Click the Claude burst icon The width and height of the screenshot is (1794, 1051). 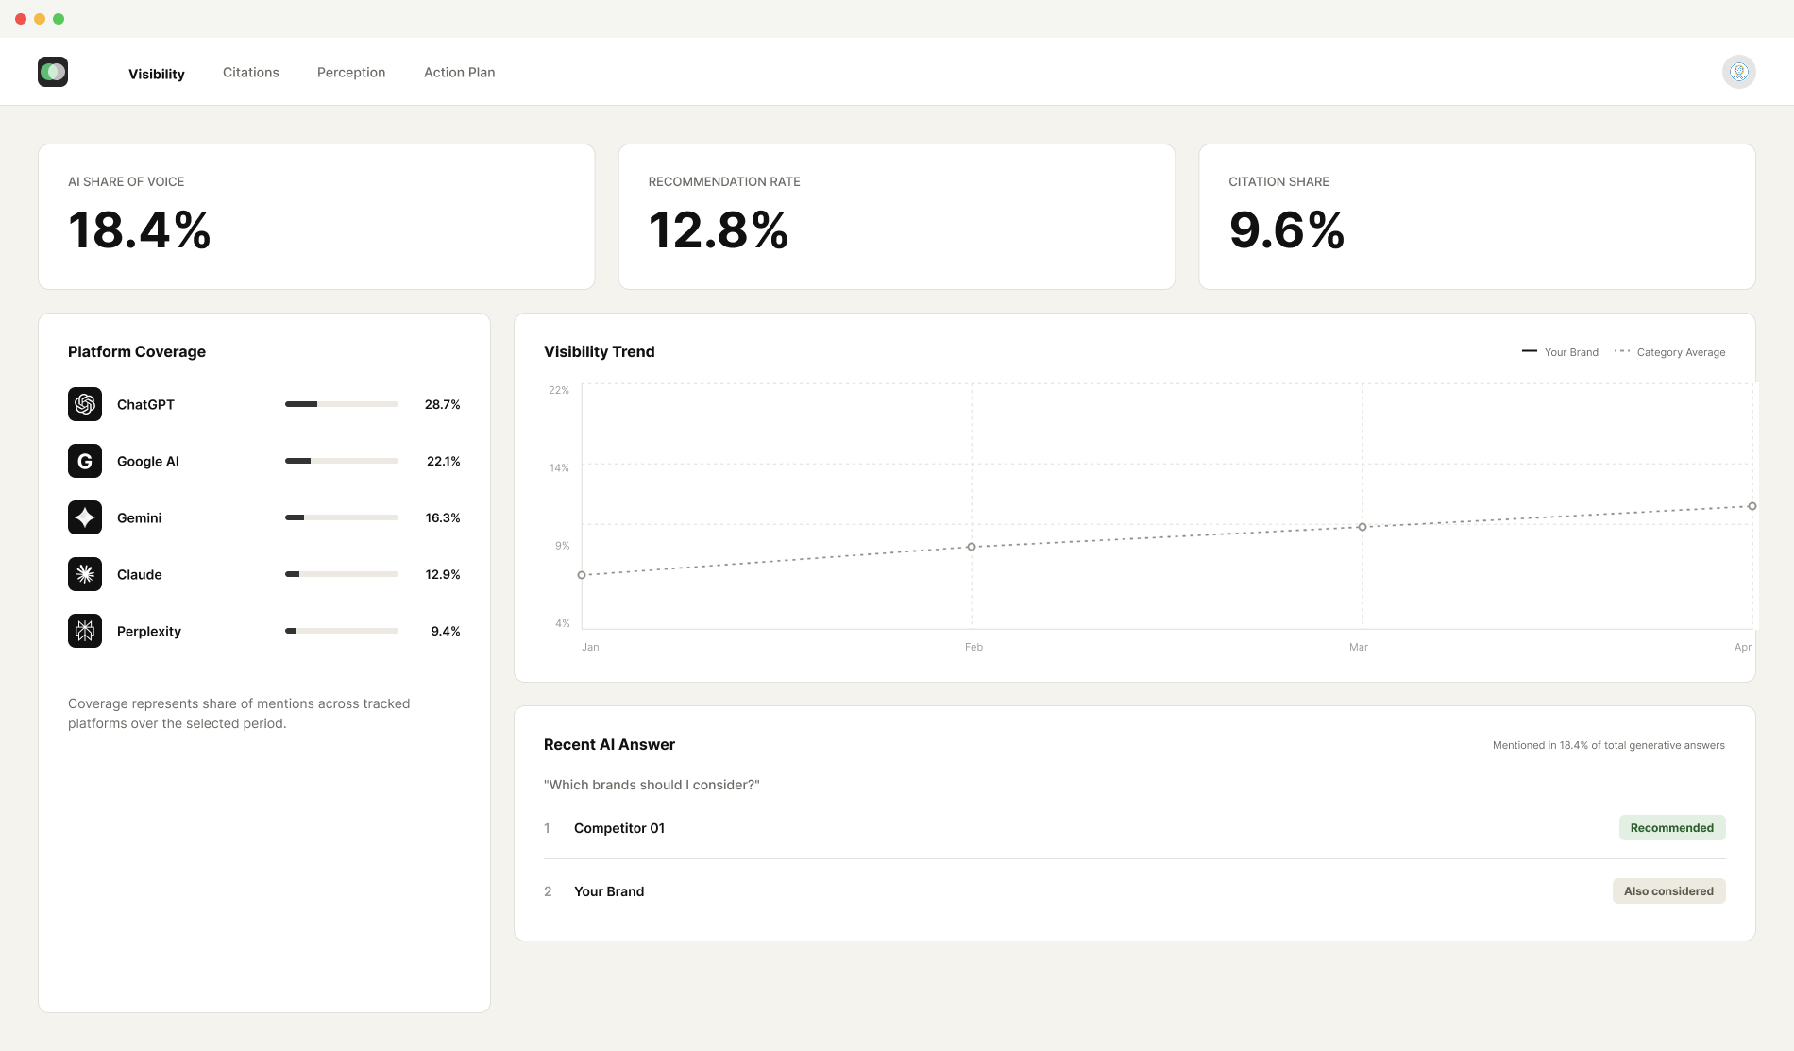[x=85, y=574]
